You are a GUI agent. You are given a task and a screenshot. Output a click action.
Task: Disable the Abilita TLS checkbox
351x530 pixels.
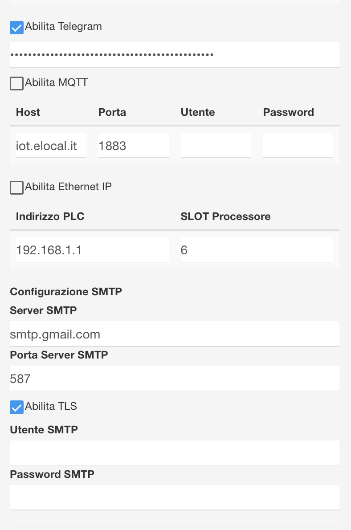16,407
